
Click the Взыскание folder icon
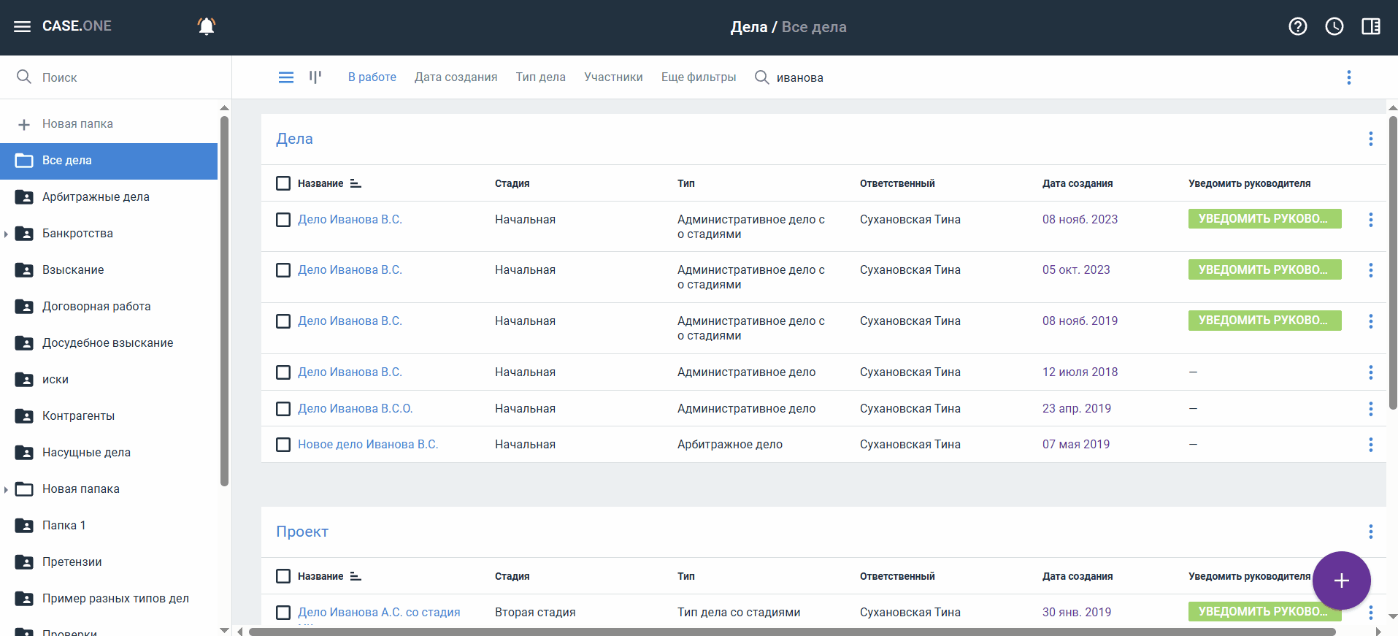24,270
